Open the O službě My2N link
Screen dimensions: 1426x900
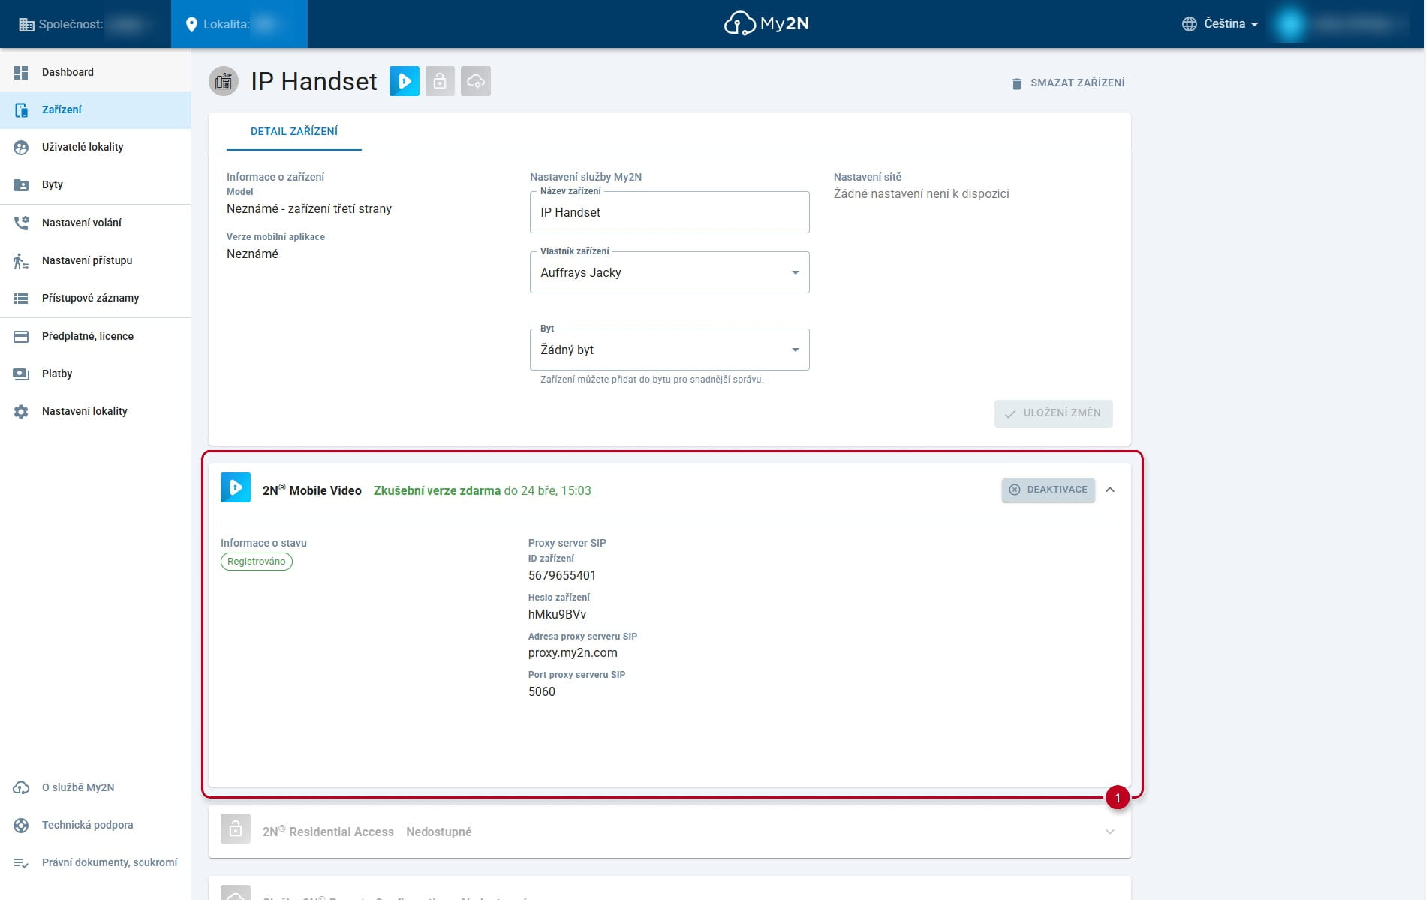click(95, 787)
